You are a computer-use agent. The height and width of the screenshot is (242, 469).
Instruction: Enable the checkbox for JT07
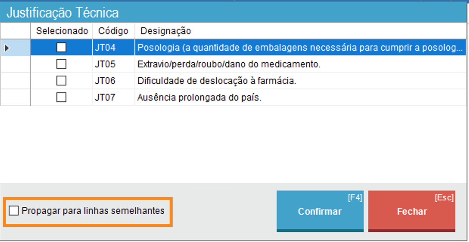[x=61, y=98]
